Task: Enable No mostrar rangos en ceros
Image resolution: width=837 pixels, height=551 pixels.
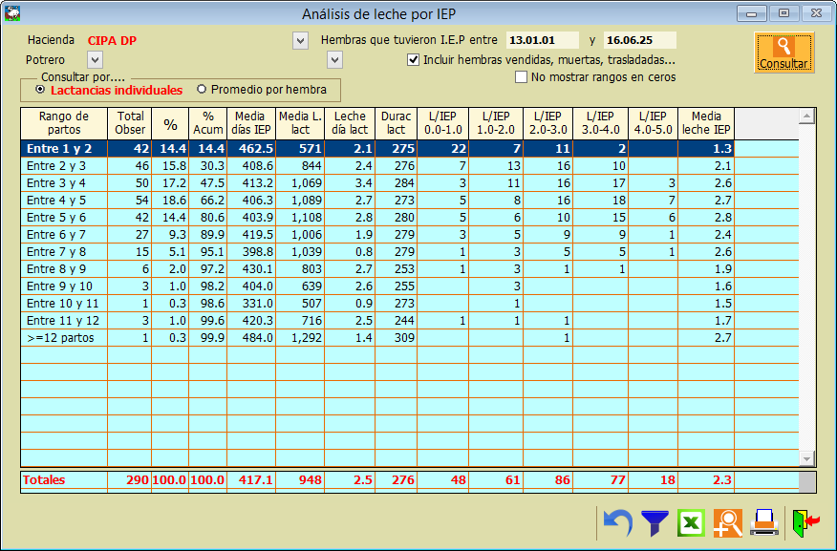Action: [x=521, y=77]
